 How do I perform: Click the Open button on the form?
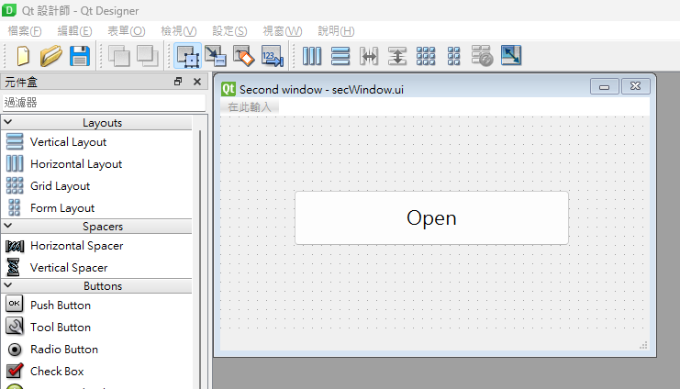tap(431, 218)
